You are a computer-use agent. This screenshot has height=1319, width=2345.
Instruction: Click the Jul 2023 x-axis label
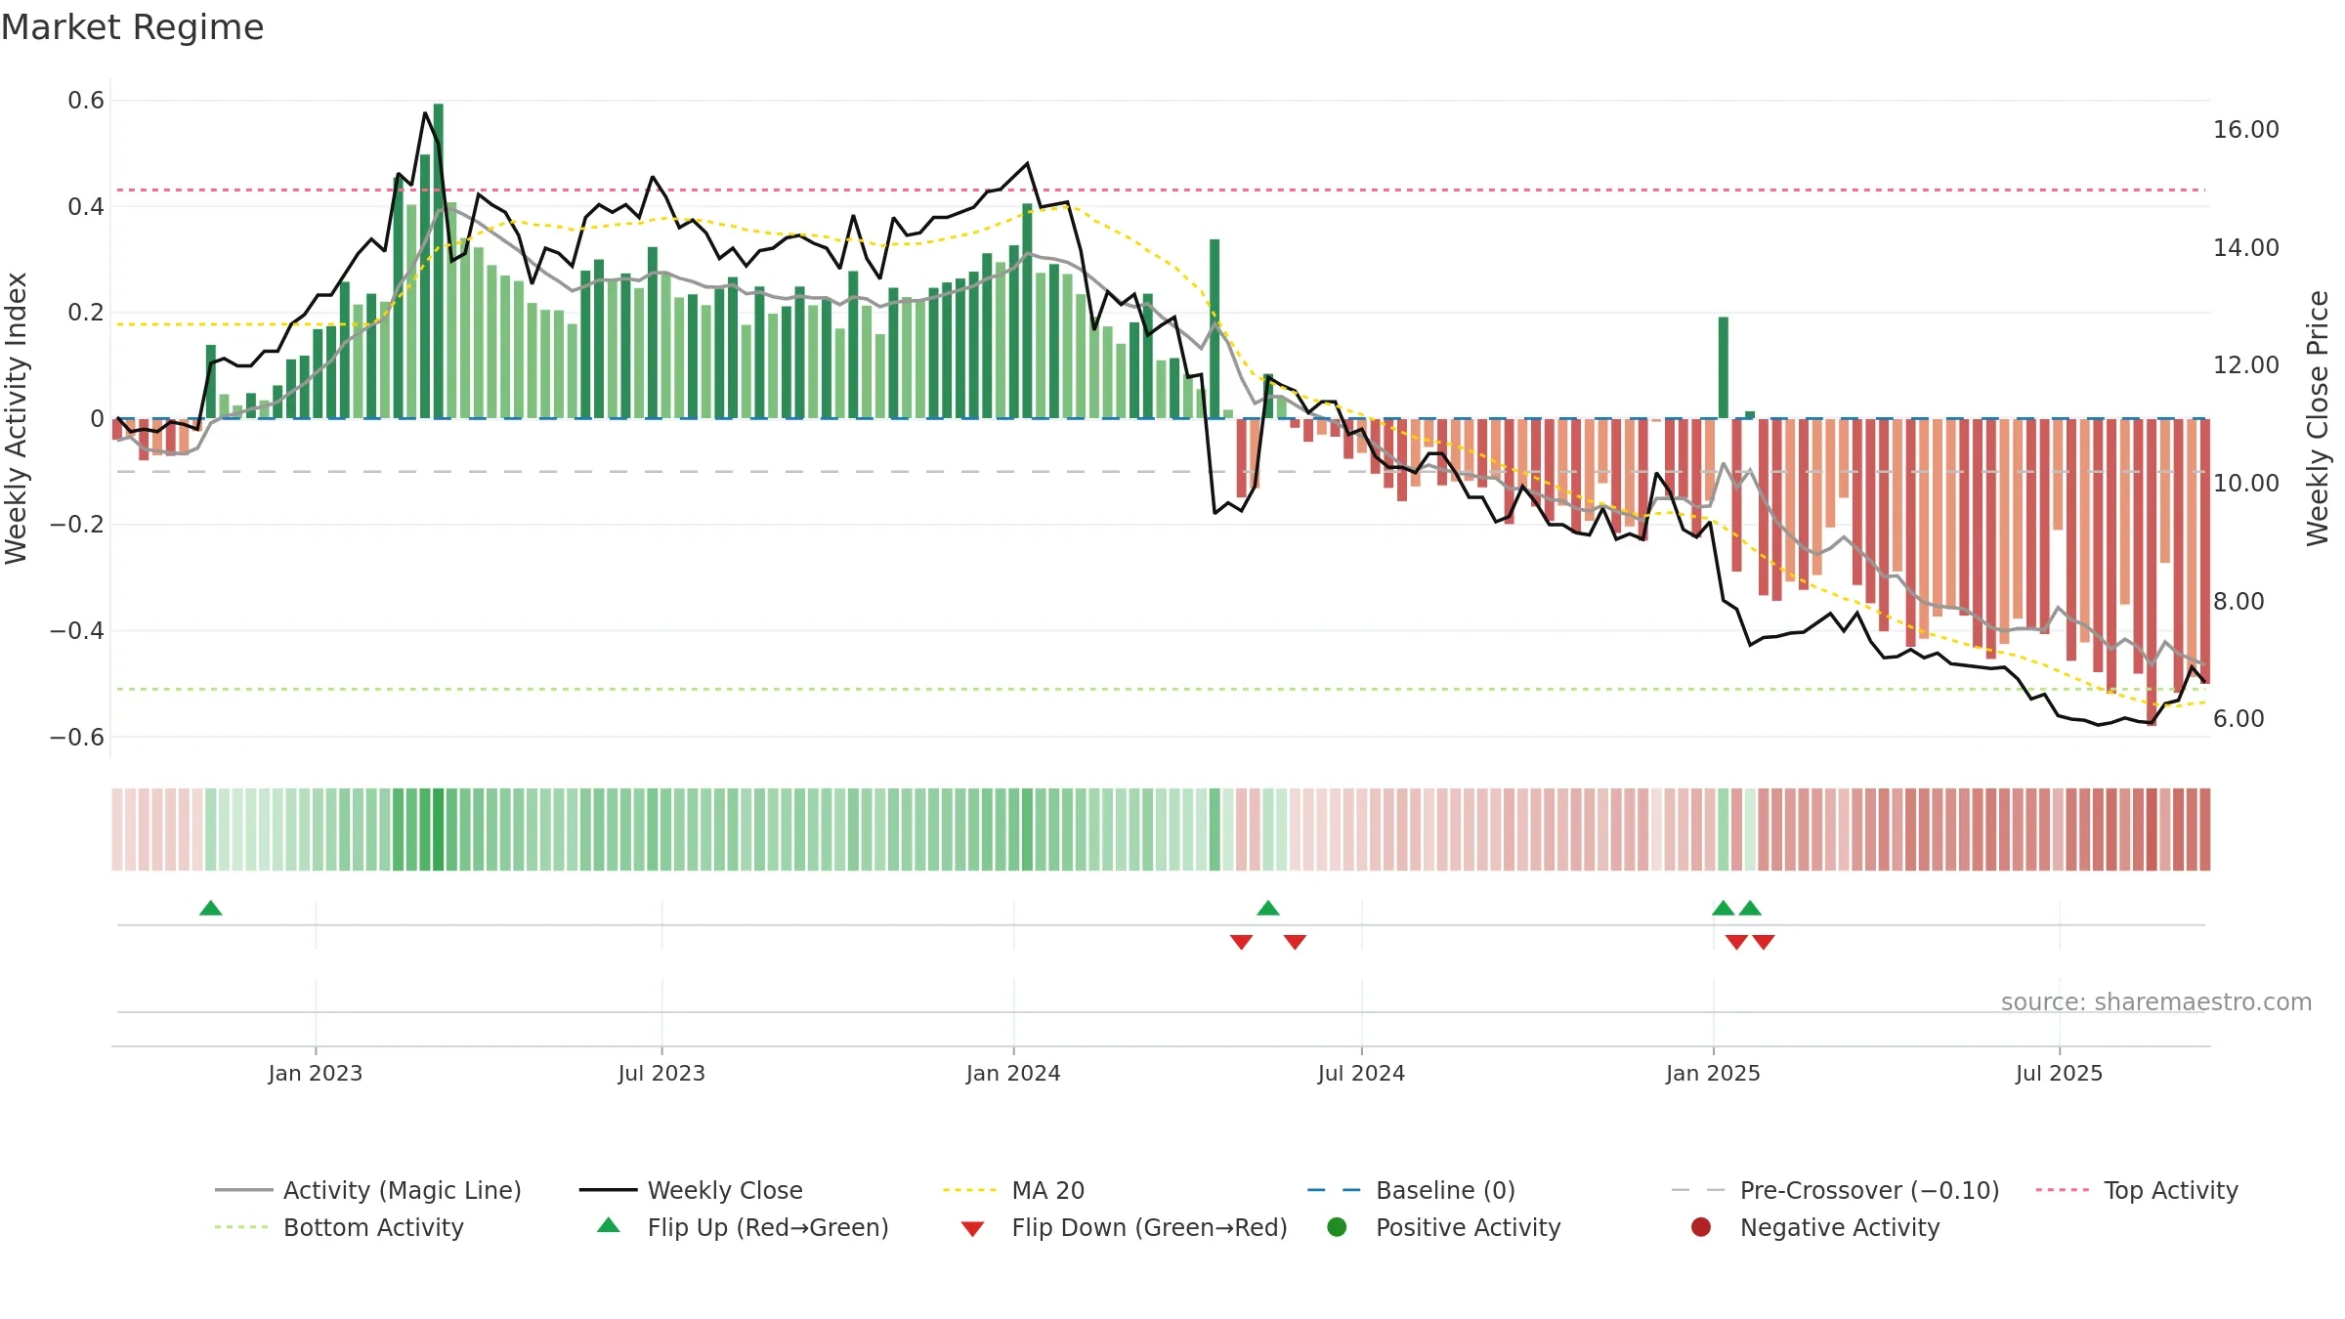point(661,1074)
